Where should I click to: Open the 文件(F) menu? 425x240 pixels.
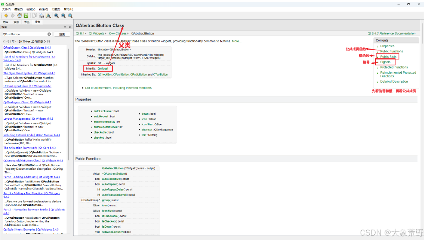[x=6, y=9]
